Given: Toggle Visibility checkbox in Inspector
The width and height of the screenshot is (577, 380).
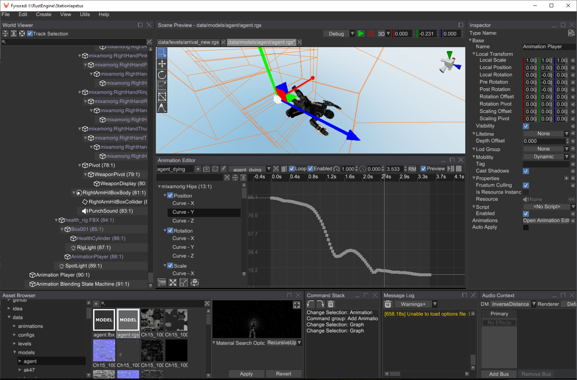Looking at the screenshot, I should coord(526,126).
